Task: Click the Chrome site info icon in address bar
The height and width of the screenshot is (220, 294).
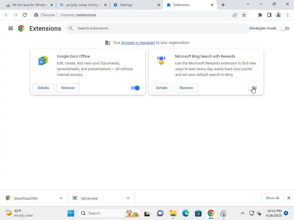Action: click(x=36, y=15)
